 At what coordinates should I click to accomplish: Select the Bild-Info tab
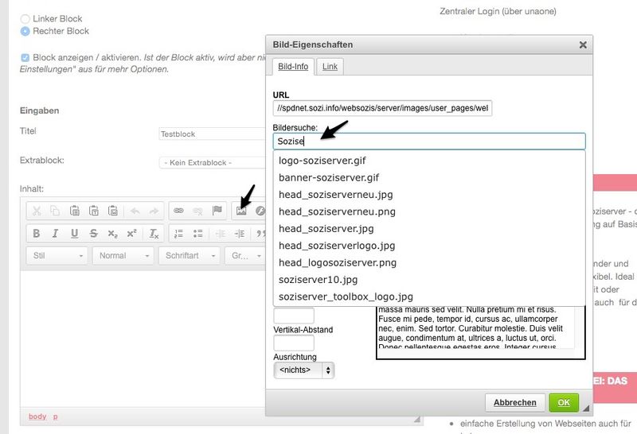click(x=292, y=67)
